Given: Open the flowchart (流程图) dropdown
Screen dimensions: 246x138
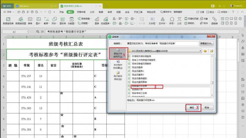Looking at the screenshot, I should point(84,23).
